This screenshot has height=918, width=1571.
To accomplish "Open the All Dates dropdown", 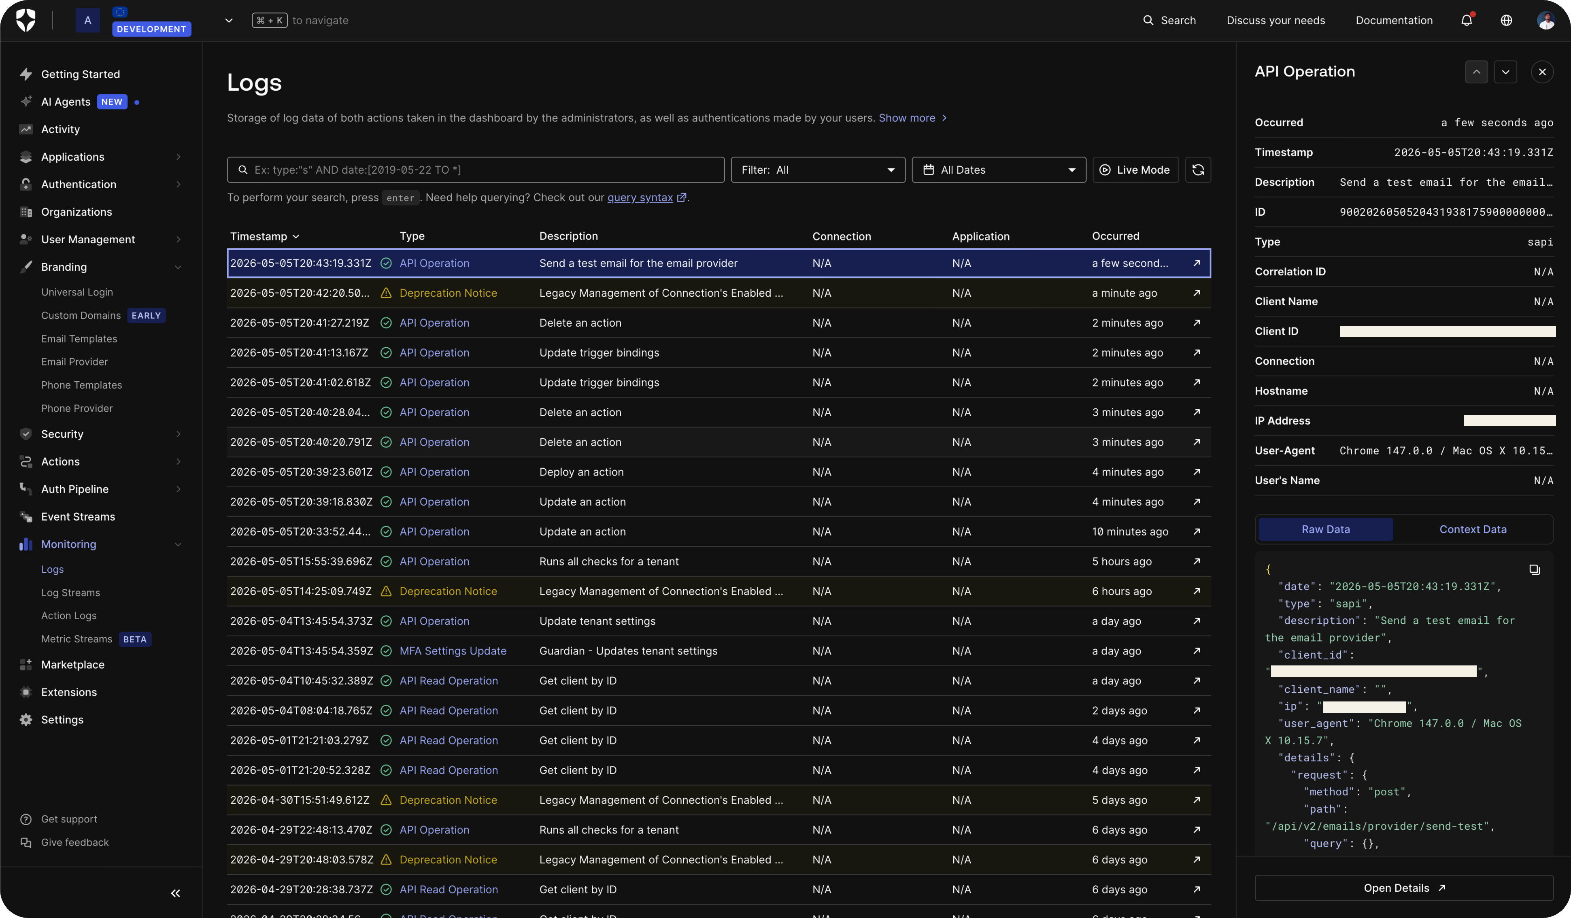I will click(999, 170).
